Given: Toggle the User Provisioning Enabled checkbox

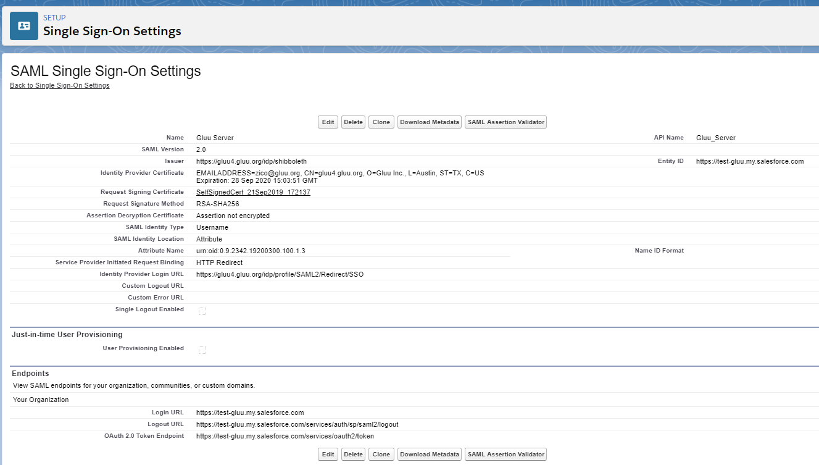Looking at the screenshot, I should click(x=202, y=350).
